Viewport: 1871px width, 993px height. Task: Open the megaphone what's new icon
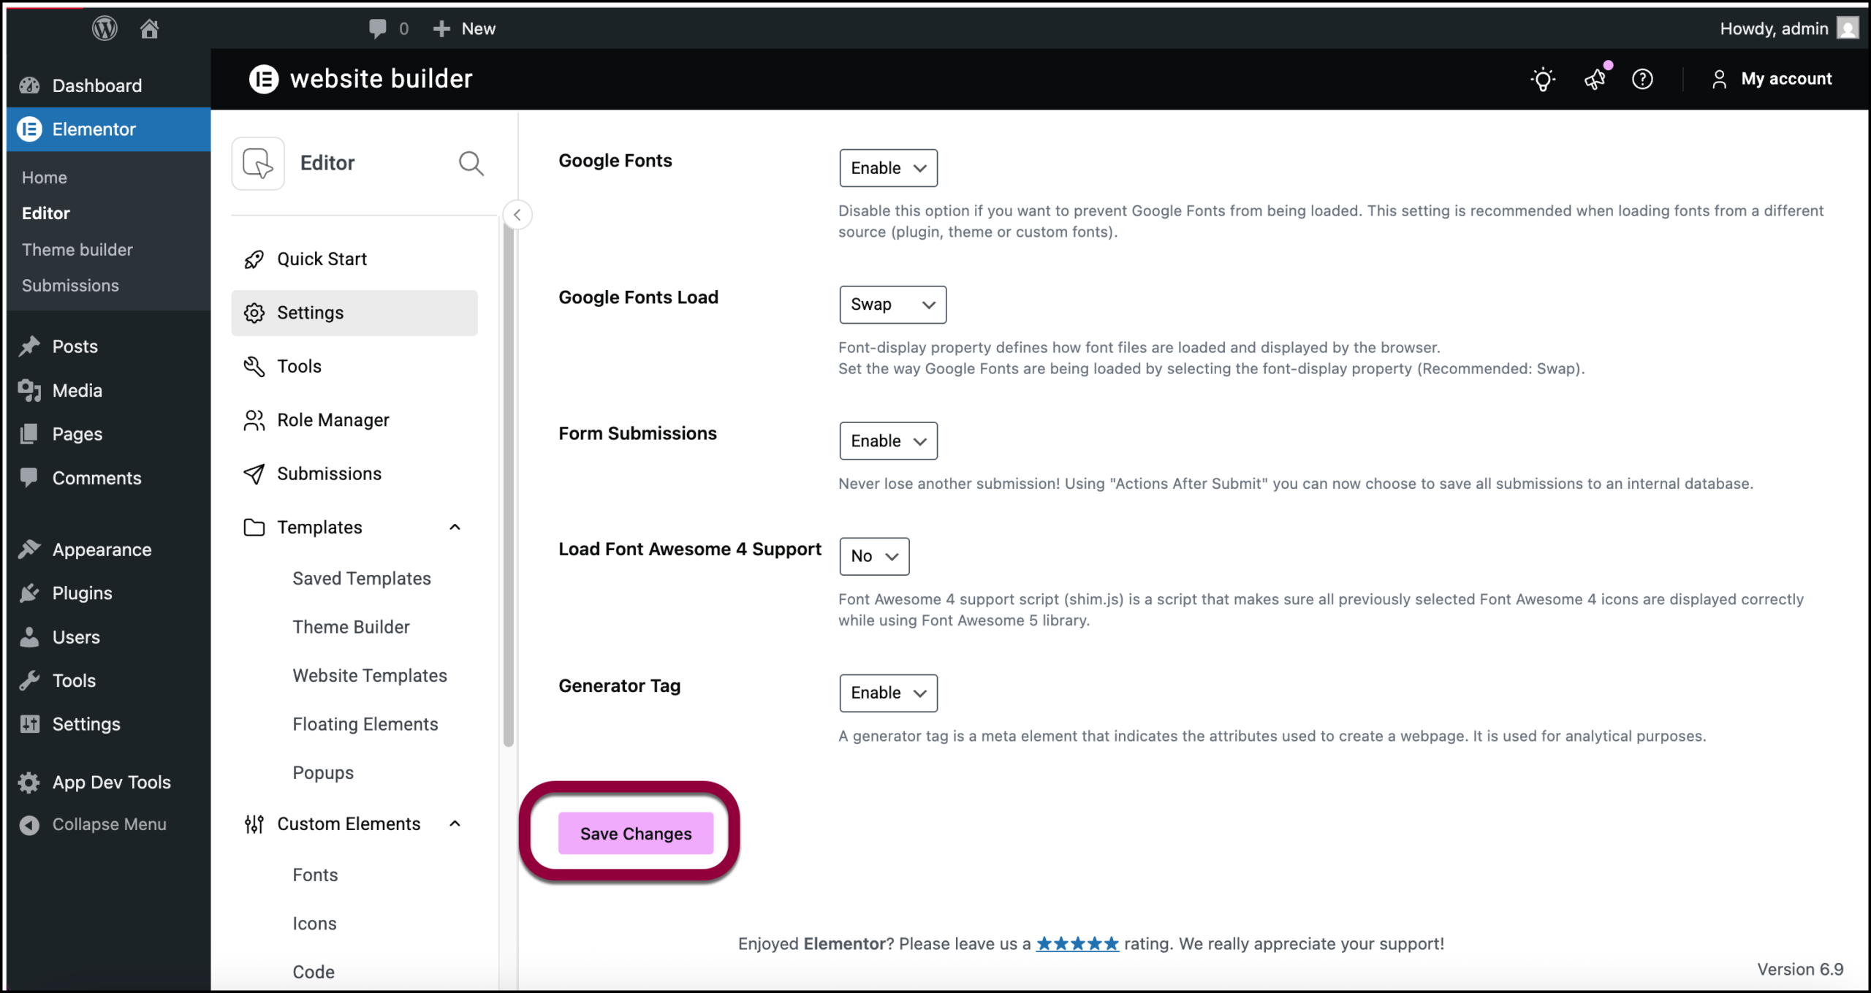pyautogui.click(x=1595, y=77)
